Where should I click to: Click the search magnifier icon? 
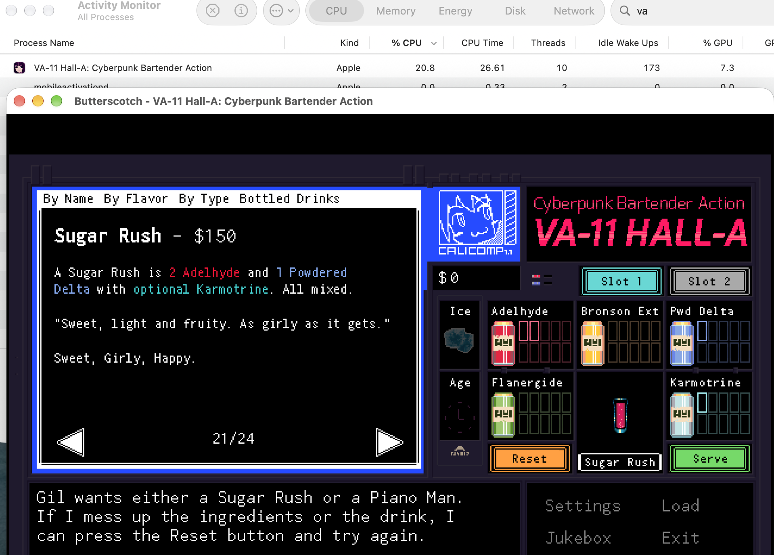[625, 11]
